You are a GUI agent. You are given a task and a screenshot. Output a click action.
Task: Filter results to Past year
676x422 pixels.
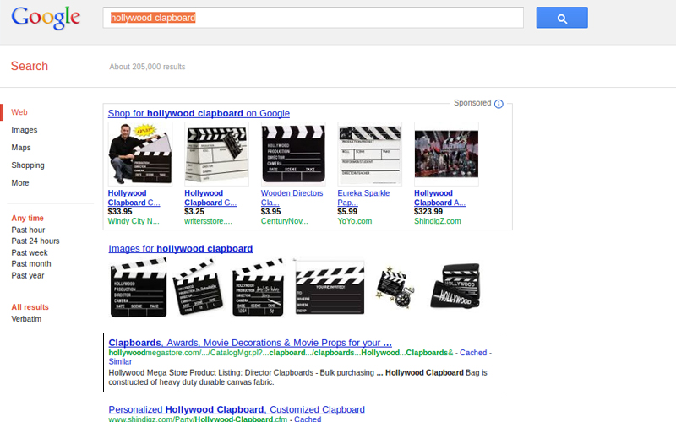click(x=28, y=275)
